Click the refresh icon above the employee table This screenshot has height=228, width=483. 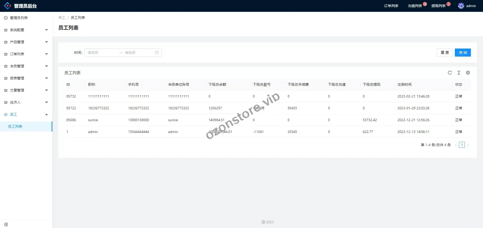pos(450,73)
